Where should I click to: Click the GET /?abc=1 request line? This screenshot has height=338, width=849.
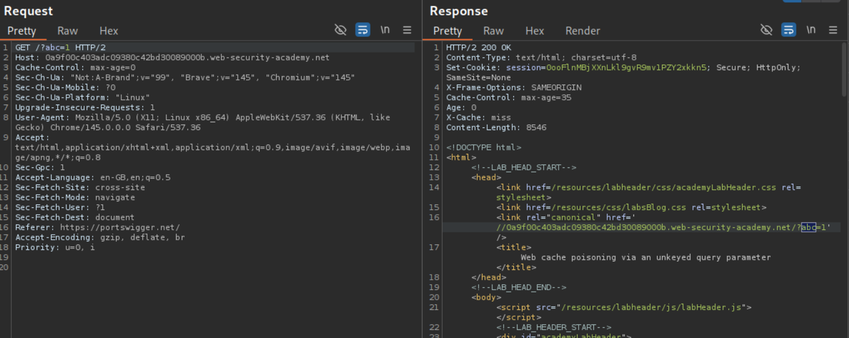tap(60, 47)
